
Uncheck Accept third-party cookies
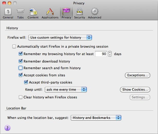tap(26, 83)
